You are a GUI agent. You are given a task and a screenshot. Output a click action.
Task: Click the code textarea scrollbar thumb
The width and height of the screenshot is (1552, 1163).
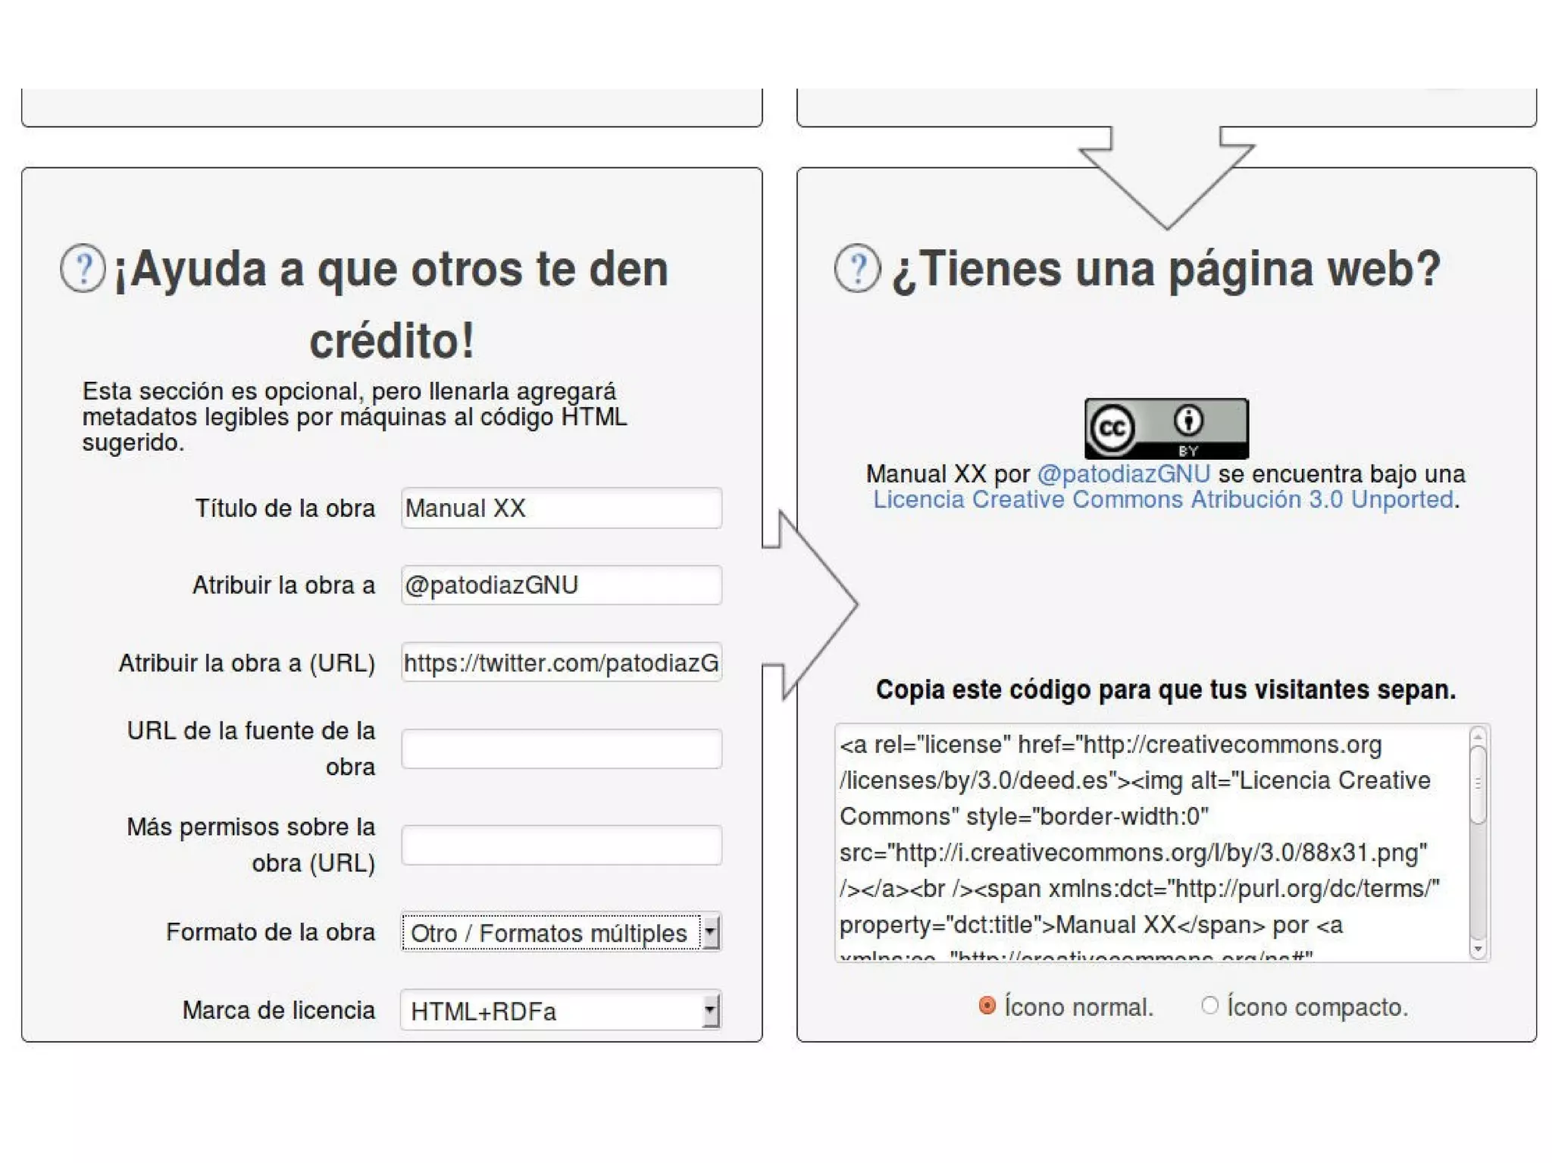click(1478, 784)
